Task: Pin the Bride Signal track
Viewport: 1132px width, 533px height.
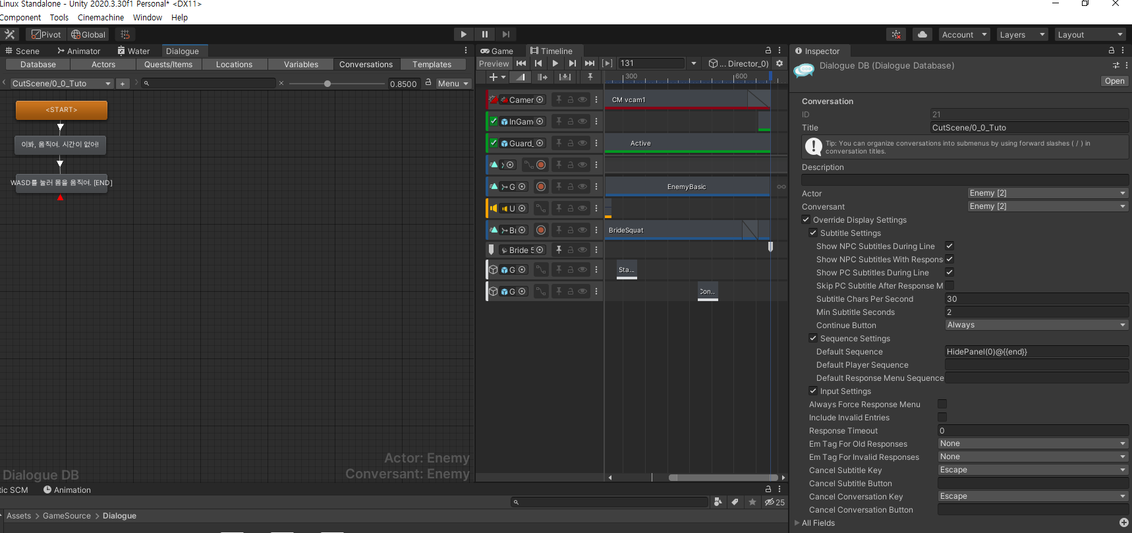Action: coord(559,250)
